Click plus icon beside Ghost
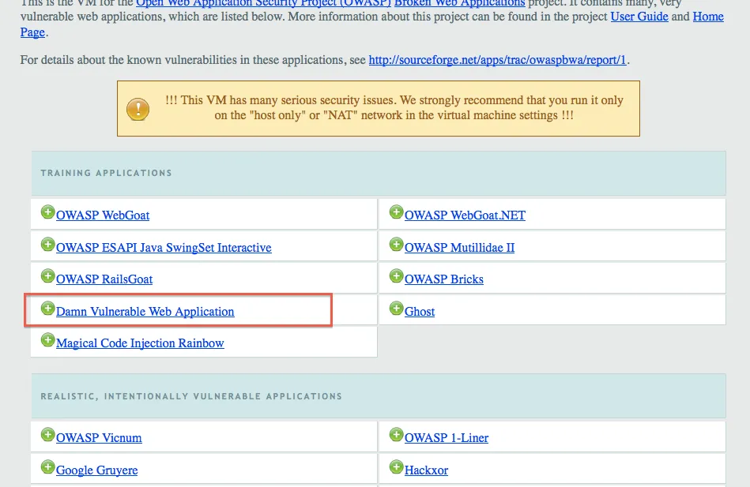This screenshot has height=487, width=750. (x=396, y=309)
